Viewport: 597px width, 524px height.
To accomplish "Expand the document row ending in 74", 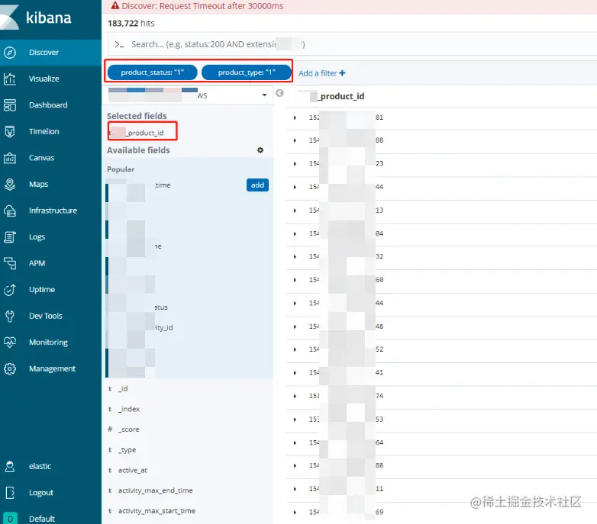I will coord(295,396).
